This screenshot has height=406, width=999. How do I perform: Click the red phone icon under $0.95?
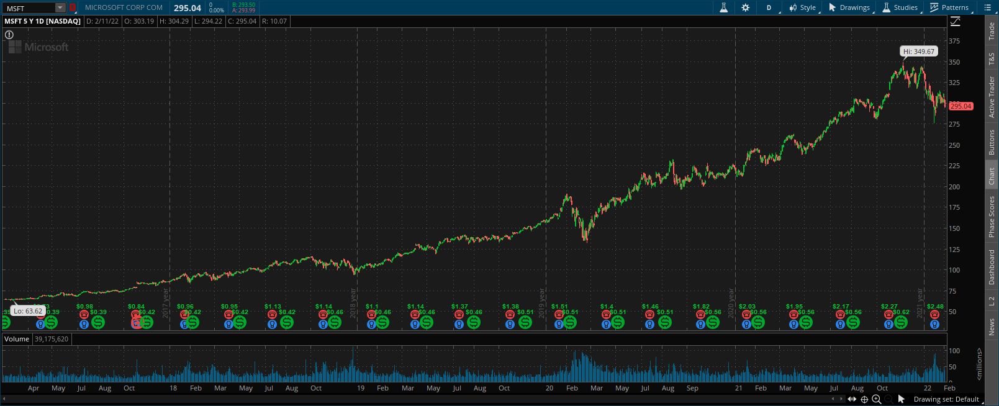228,315
